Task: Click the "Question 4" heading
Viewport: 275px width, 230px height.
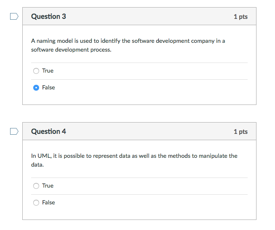Action: tap(49, 131)
